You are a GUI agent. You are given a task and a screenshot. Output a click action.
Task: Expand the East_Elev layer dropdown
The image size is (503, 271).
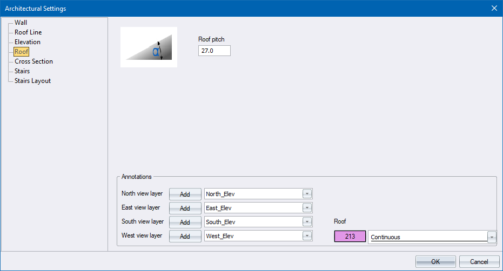pos(307,208)
